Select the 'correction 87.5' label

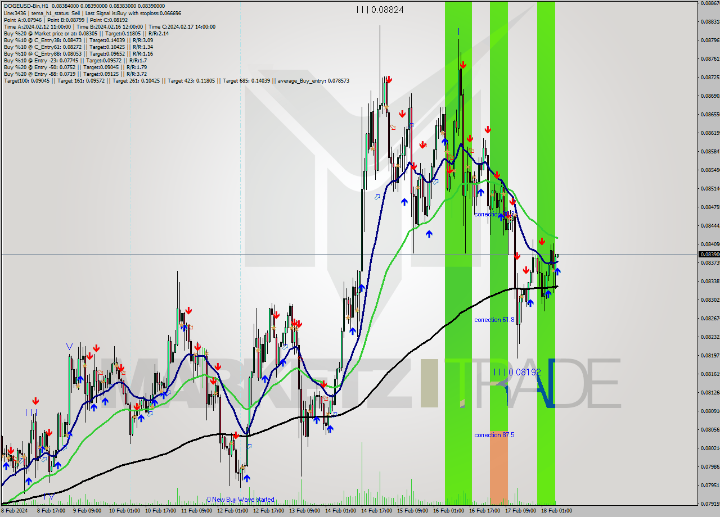(x=494, y=435)
